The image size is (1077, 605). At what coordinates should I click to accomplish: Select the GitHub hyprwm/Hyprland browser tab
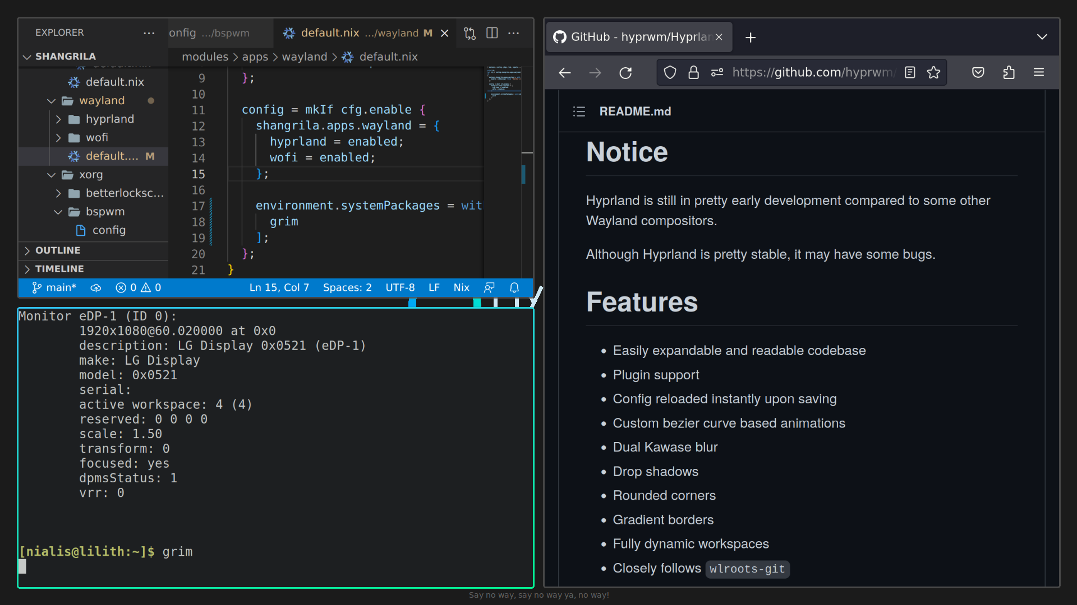639,37
